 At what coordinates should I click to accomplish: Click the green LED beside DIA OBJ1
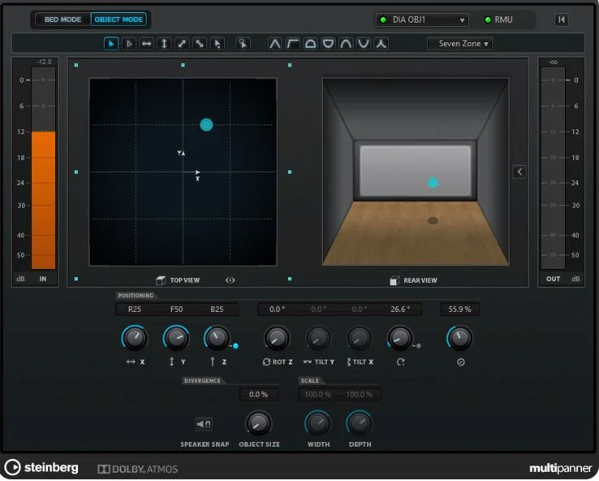(383, 19)
